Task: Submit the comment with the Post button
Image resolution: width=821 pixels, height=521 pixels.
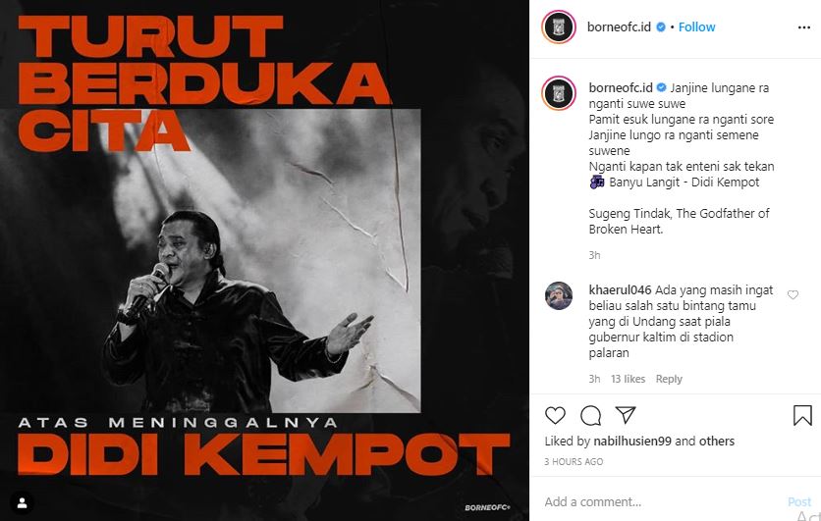Action: coord(799,501)
